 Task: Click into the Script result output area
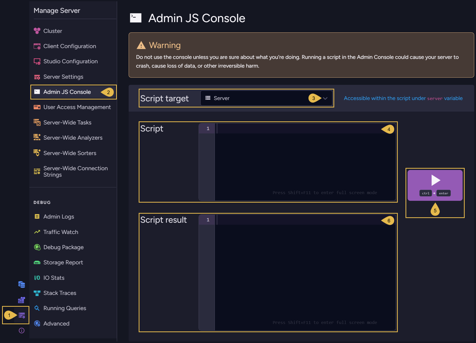pos(305,273)
